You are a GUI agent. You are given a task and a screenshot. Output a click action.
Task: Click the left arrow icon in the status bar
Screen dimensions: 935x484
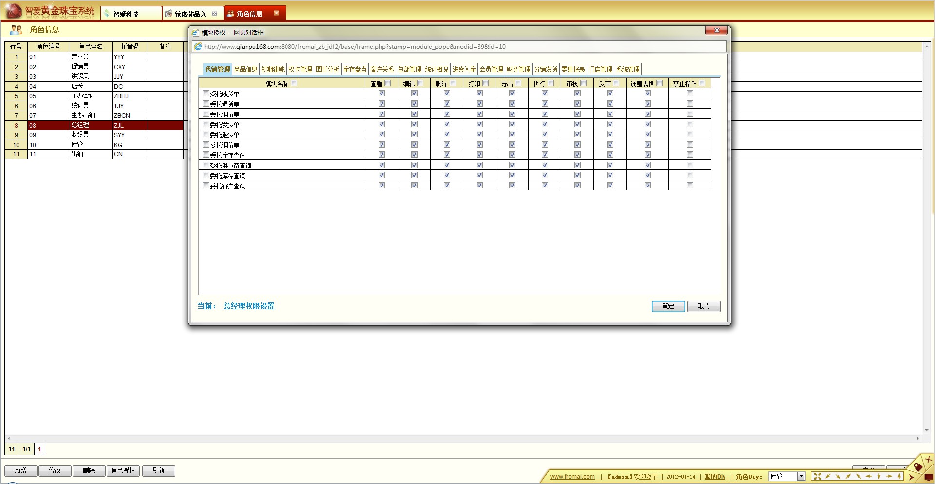[869, 476]
